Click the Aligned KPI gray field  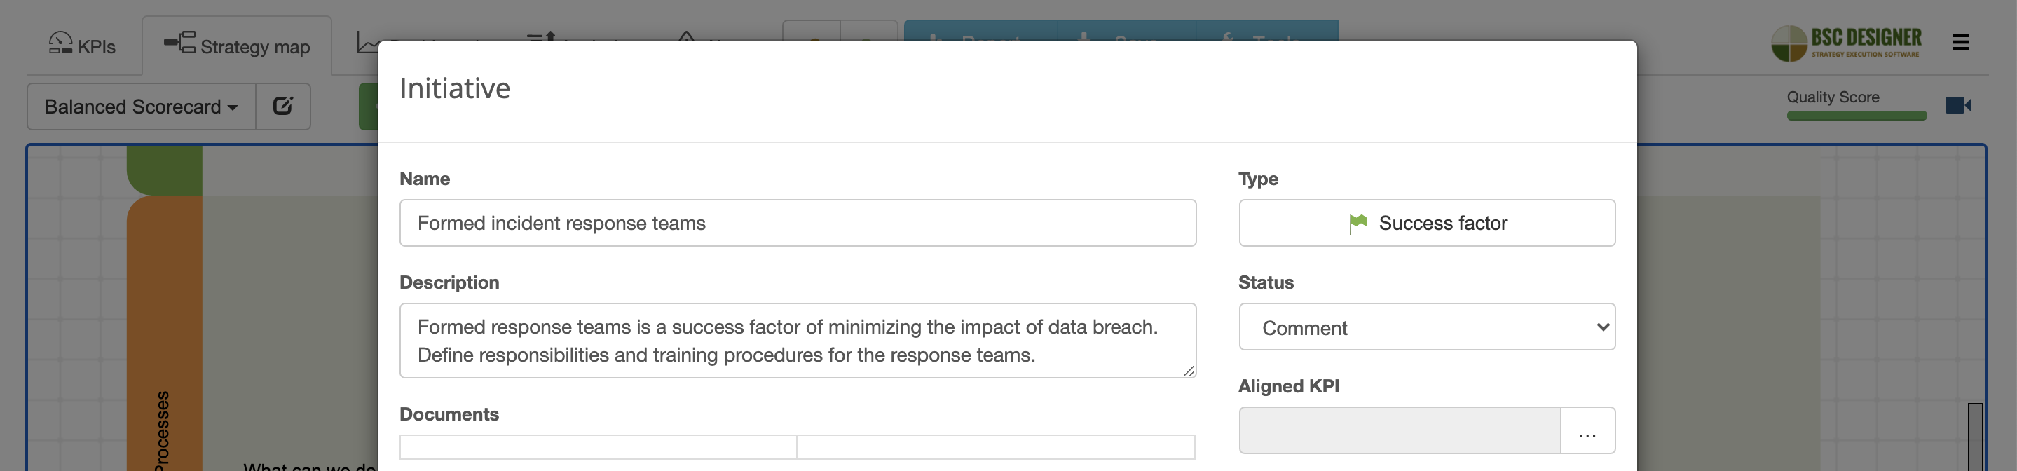click(1400, 431)
